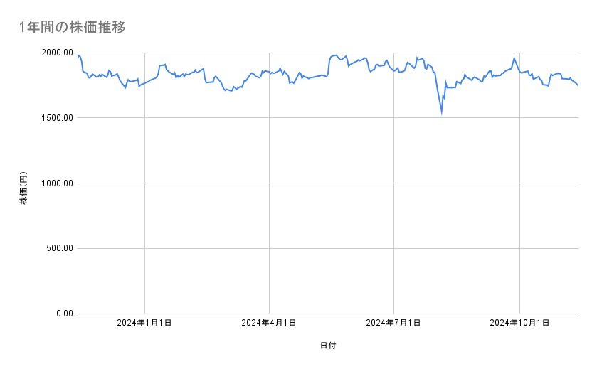Click the 1500.00 y-axis label

click(56, 118)
